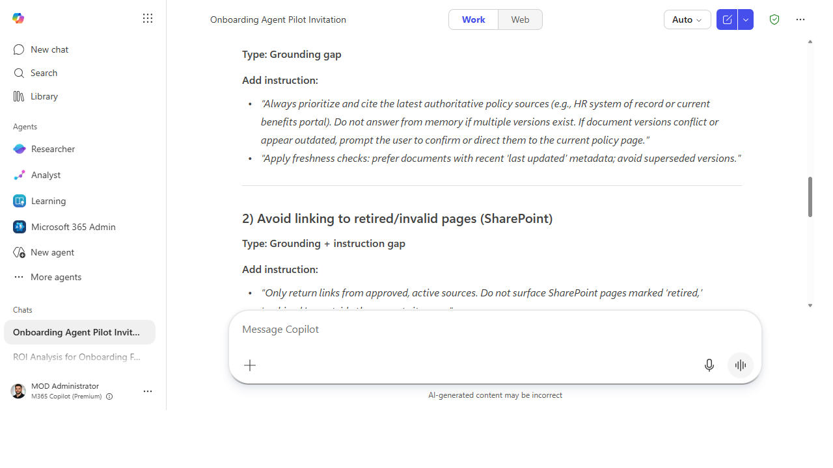Click the 'AI-generated content may be incorrect' notice
Screen dimensions: 833x468
click(x=495, y=395)
